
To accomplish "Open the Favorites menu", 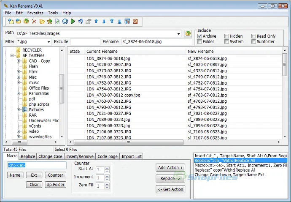I will point(35,13).
